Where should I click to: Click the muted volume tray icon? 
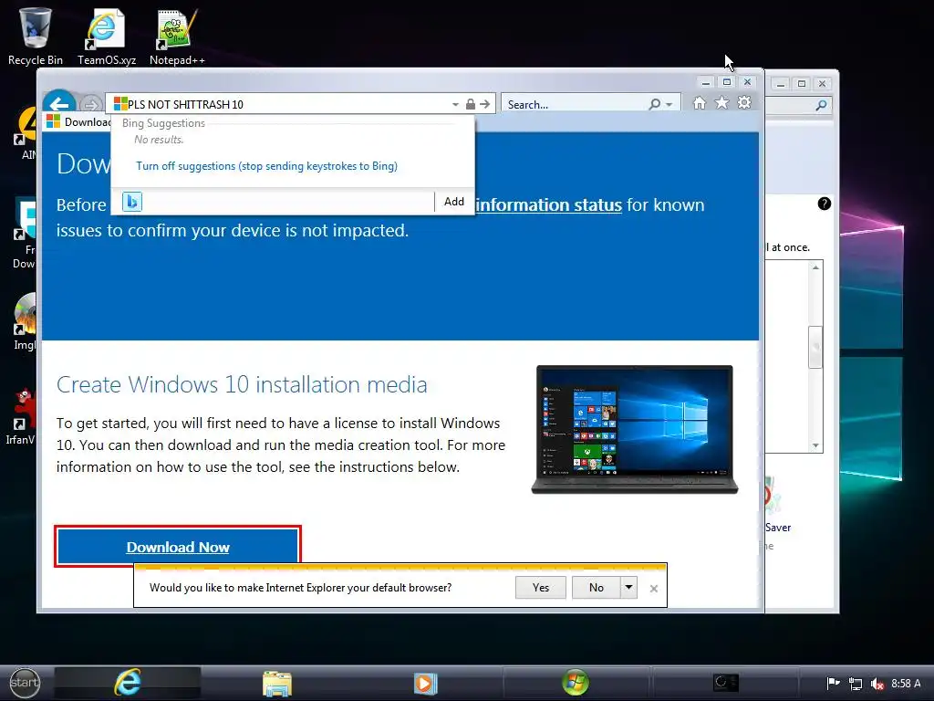click(877, 684)
